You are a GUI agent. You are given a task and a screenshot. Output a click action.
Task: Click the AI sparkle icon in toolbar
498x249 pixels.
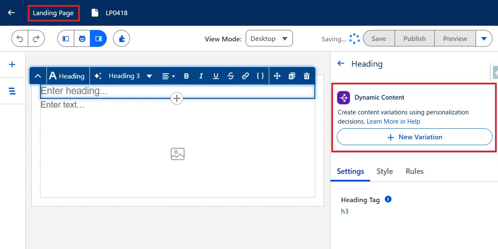98,76
